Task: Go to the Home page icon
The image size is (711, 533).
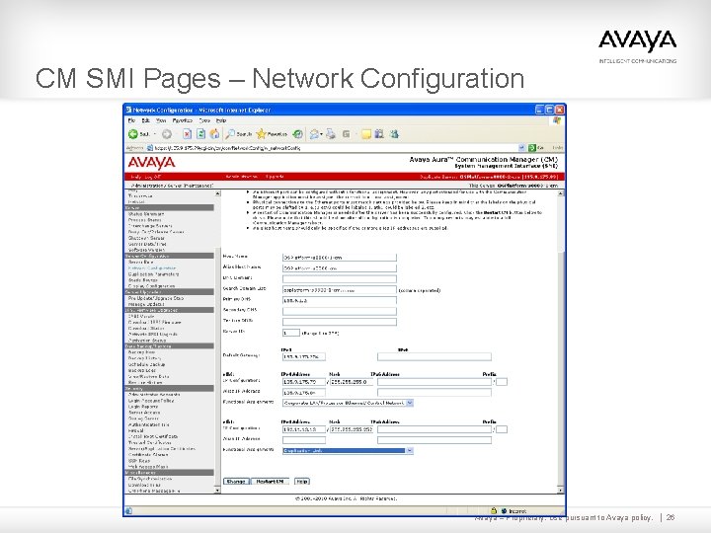Action: [x=214, y=134]
